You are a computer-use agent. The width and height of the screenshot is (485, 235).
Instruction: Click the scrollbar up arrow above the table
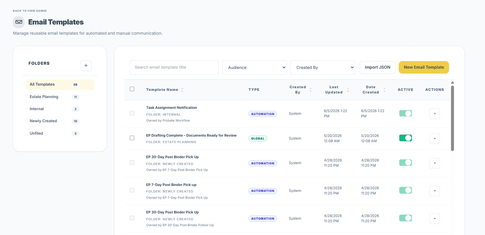pyautogui.click(x=452, y=83)
